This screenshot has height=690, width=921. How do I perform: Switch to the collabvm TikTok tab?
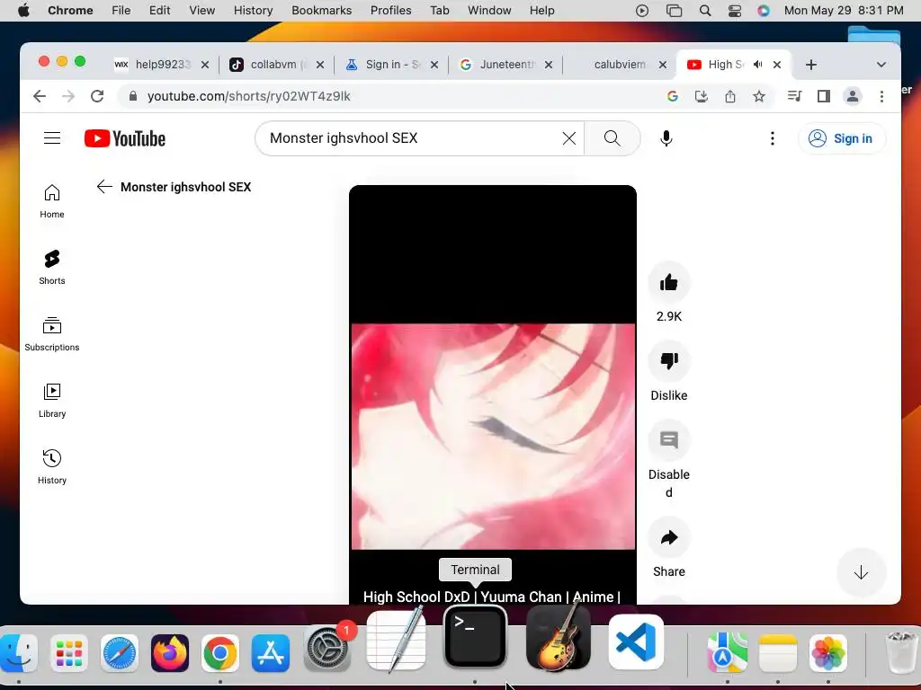tap(276, 65)
